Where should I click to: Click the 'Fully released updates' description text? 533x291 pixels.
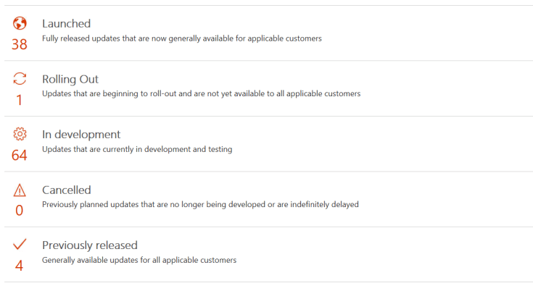click(182, 38)
